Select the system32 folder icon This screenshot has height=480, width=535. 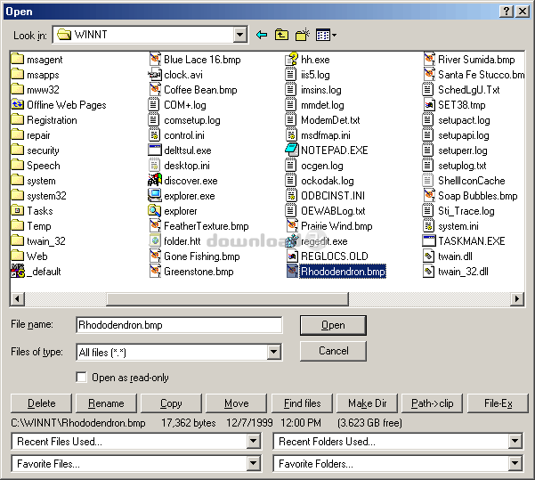coord(18,196)
